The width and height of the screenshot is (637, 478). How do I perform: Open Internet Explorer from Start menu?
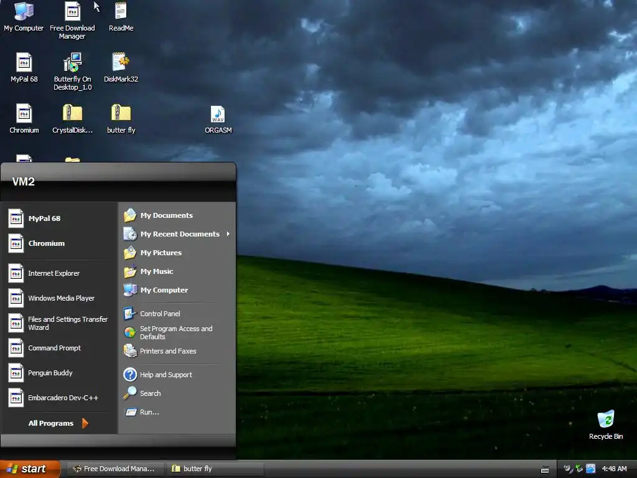click(59, 273)
